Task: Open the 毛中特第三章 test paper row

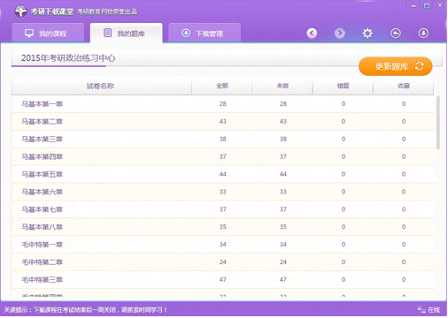Action: pyautogui.click(x=223, y=279)
